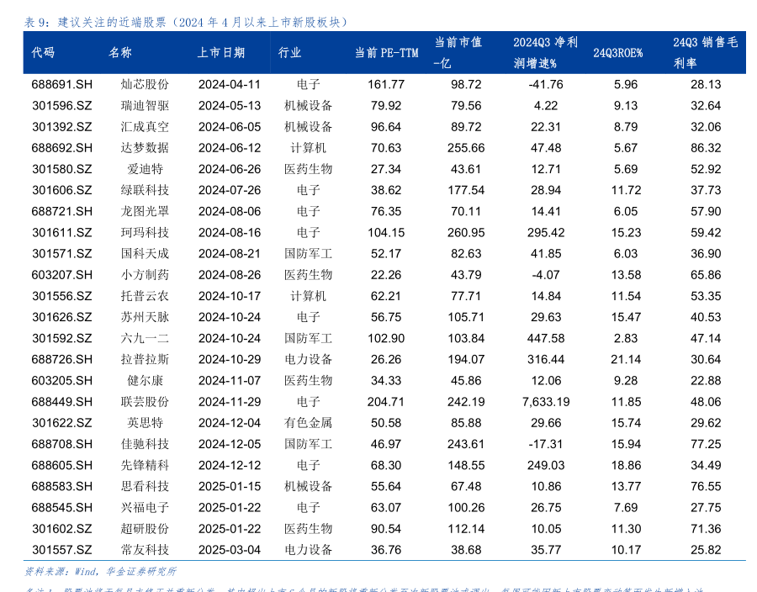Select the company name 爱迪特
Screen dimensions: 757x592
[145, 169]
